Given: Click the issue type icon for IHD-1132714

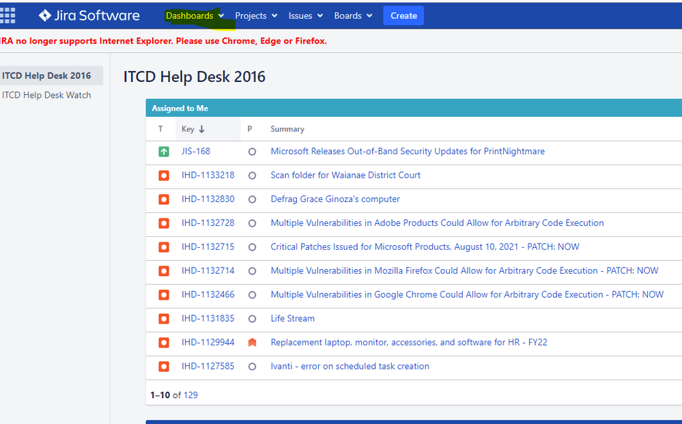Looking at the screenshot, I should [x=164, y=271].
